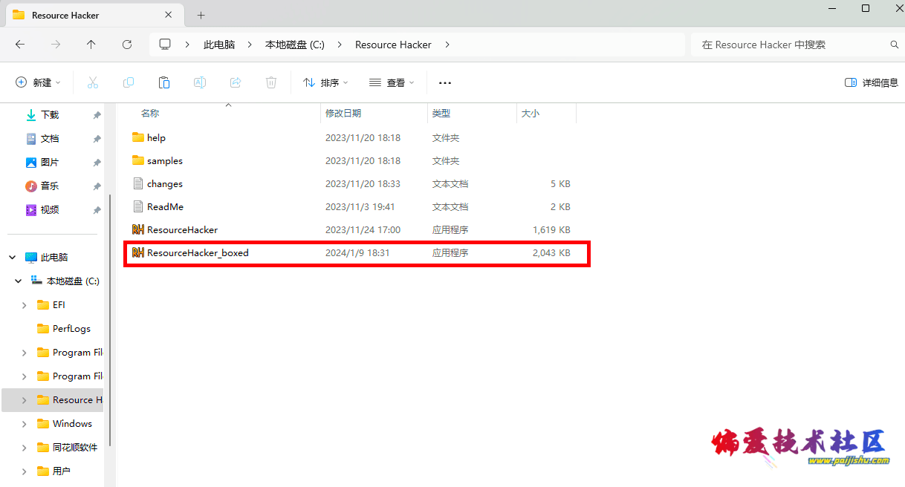Click the monitor icon in address bar
Image resolution: width=905 pixels, height=487 pixels.
(165, 45)
